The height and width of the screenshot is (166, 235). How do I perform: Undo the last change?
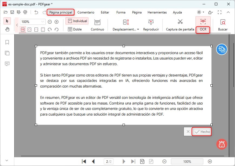[x=36, y=12]
